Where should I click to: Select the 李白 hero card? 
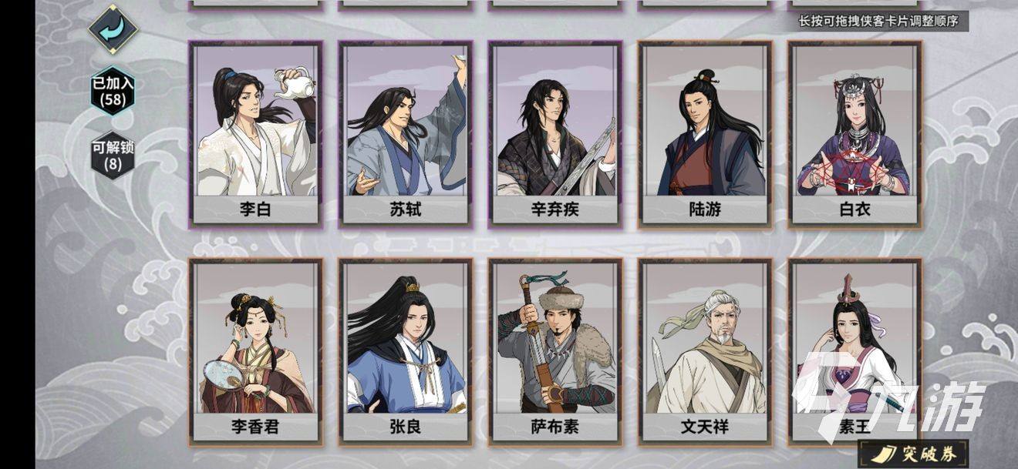(255, 134)
